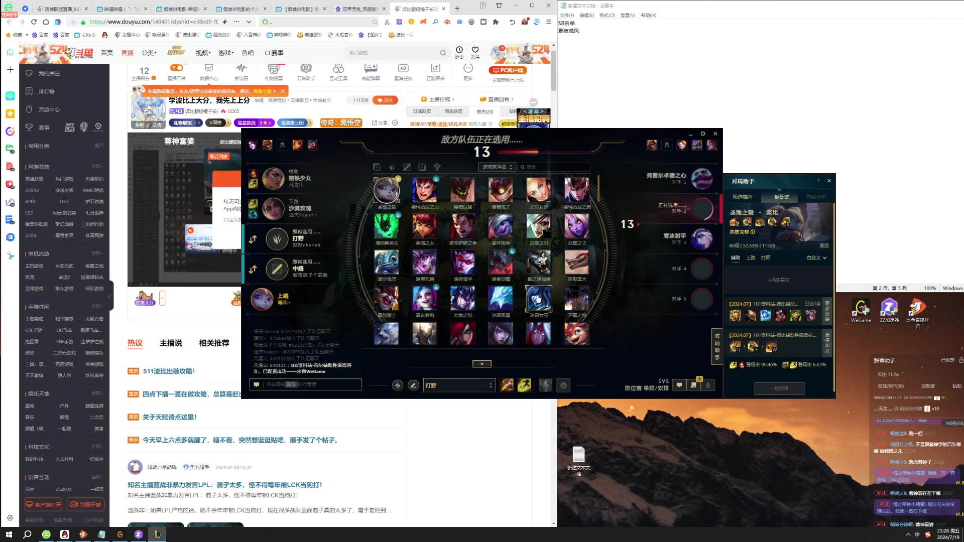Open Notepad 文件(F) menu
The height and width of the screenshot is (542, 964).
click(567, 15)
